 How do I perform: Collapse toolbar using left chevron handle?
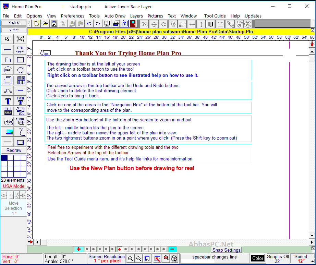29,24
